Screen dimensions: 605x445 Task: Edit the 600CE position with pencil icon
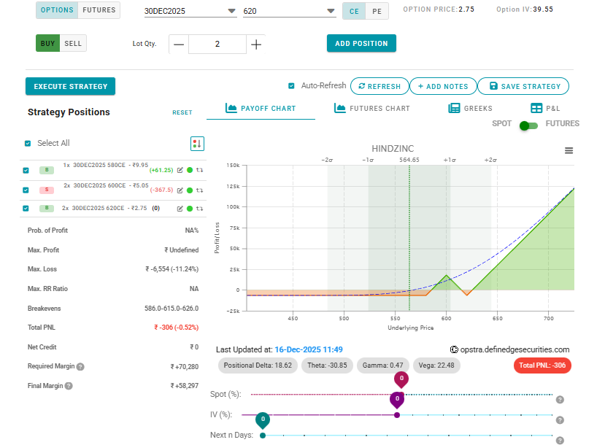[x=180, y=190]
